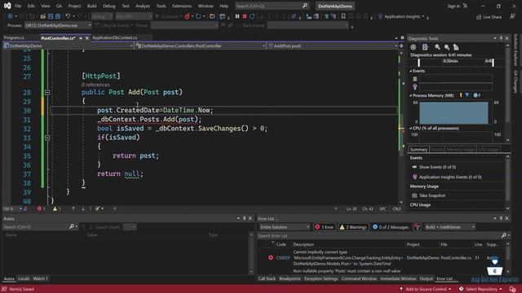Switch to the ApplicationDbContext.cs tab

(x=114, y=38)
